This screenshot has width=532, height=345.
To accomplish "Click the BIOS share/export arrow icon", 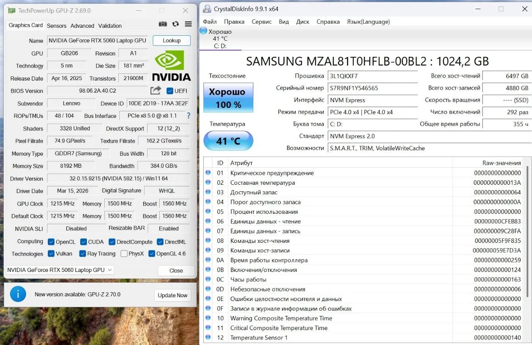I will click(156, 90).
